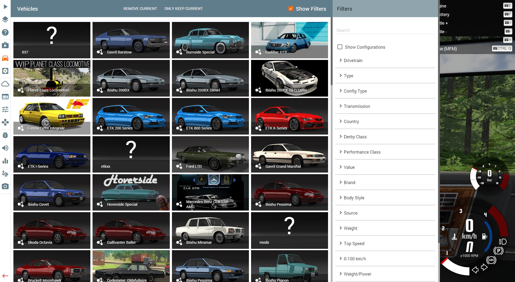515x282 pixels.
Task: Open the cloud environment icon
Action: coord(5,84)
